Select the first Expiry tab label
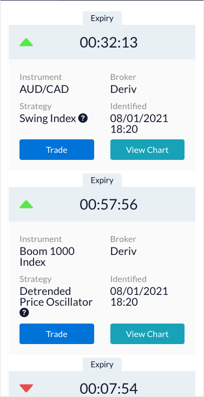Image resolution: width=204 pixels, height=397 pixels. (102, 18)
